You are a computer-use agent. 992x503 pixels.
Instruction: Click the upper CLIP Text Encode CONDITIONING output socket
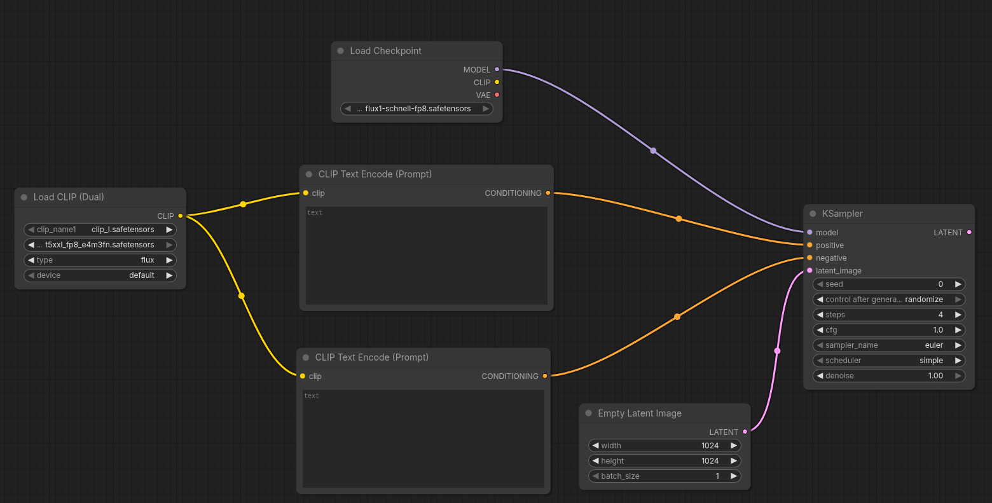(x=548, y=193)
